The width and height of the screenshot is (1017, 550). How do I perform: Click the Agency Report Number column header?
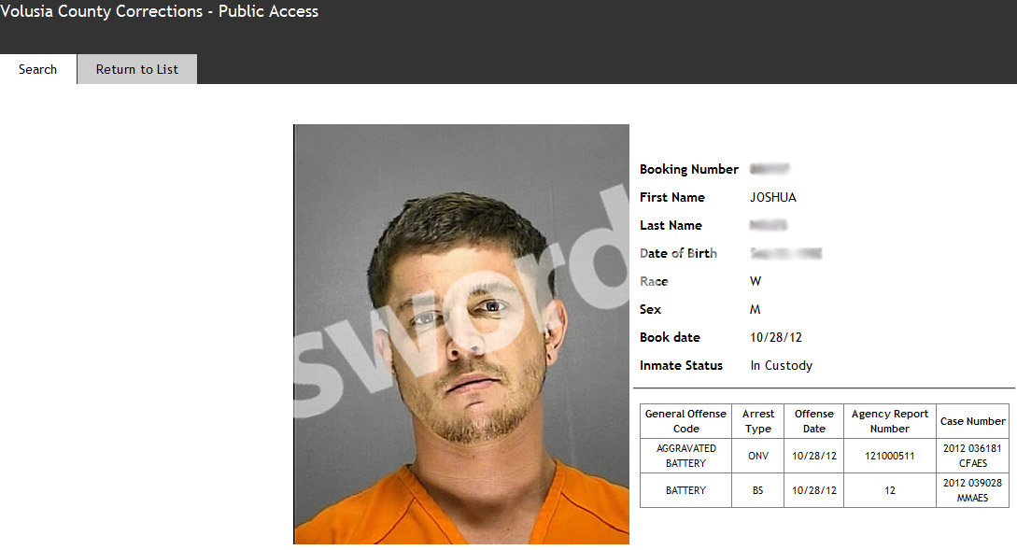890,421
